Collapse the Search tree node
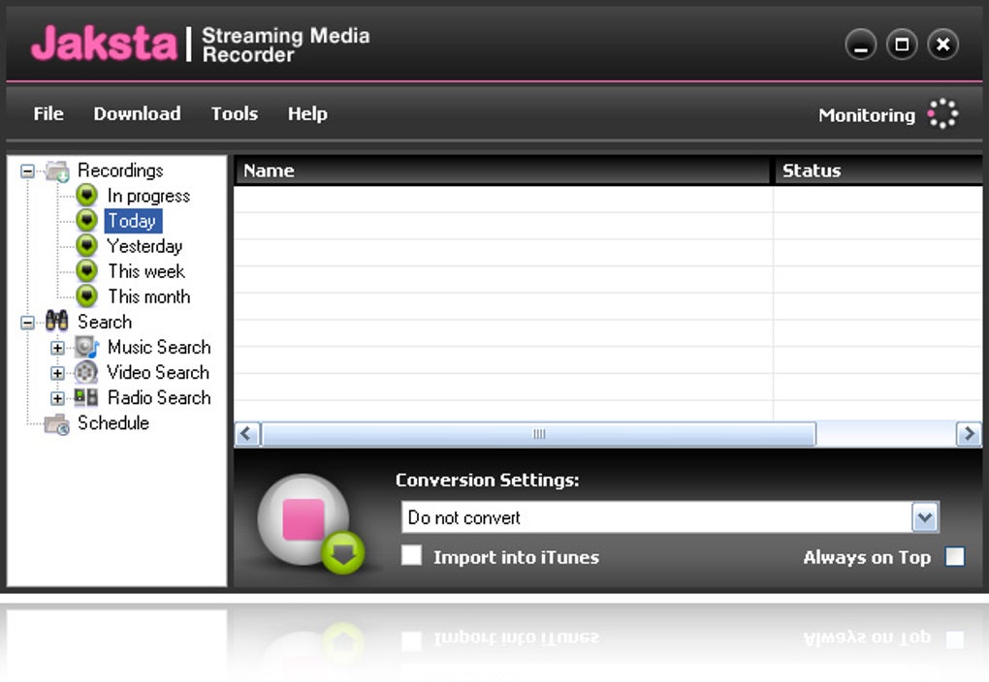Image resolution: width=989 pixels, height=682 pixels. (x=27, y=322)
